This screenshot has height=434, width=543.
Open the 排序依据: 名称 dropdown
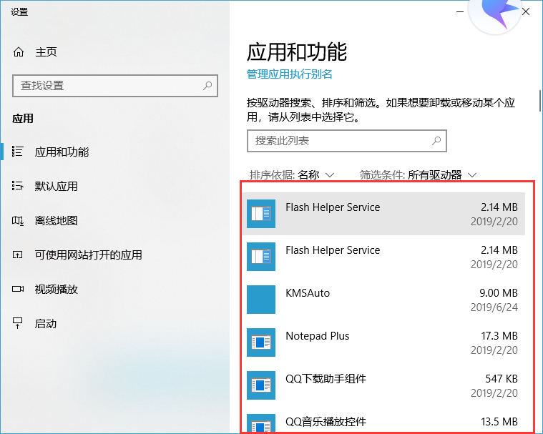click(x=292, y=174)
